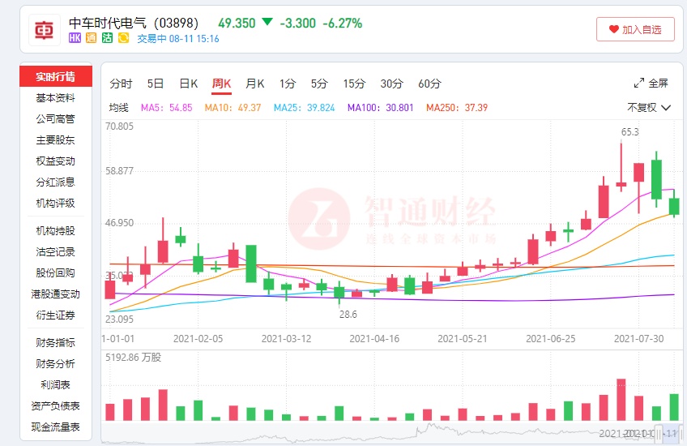Open 公司高管 in the sidebar

click(x=56, y=119)
